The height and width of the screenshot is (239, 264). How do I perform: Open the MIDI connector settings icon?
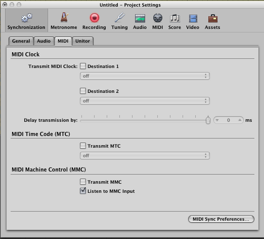click(158, 18)
